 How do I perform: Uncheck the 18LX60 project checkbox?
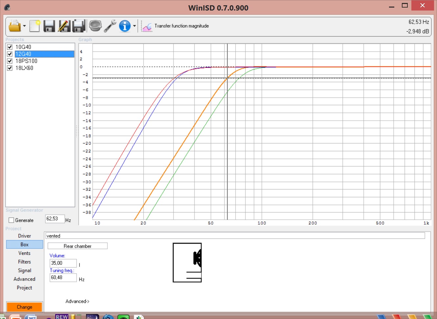(x=10, y=68)
